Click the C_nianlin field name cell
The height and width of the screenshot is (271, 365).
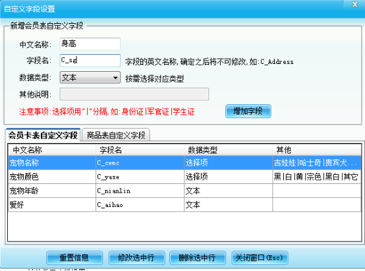[140, 191]
